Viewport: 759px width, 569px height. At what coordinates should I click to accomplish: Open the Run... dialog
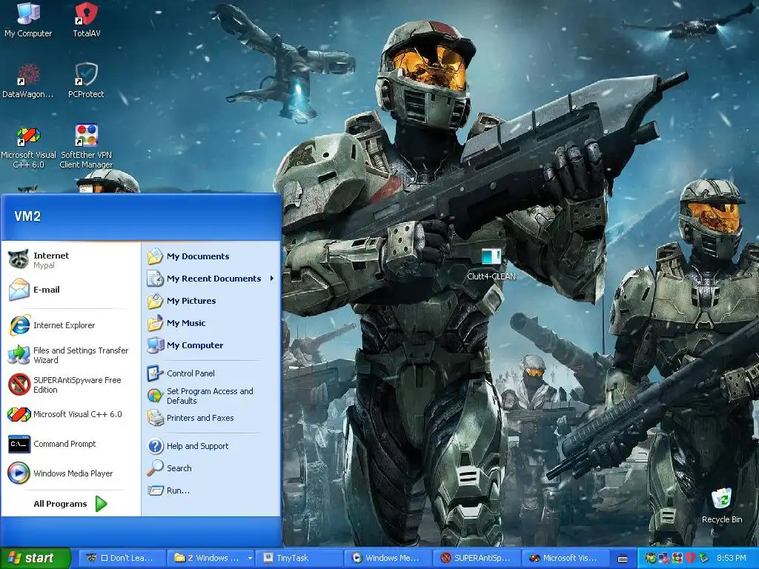click(211, 490)
